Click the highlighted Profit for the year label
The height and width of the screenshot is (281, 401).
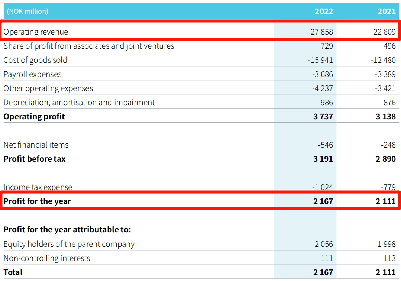click(x=37, y=201)
